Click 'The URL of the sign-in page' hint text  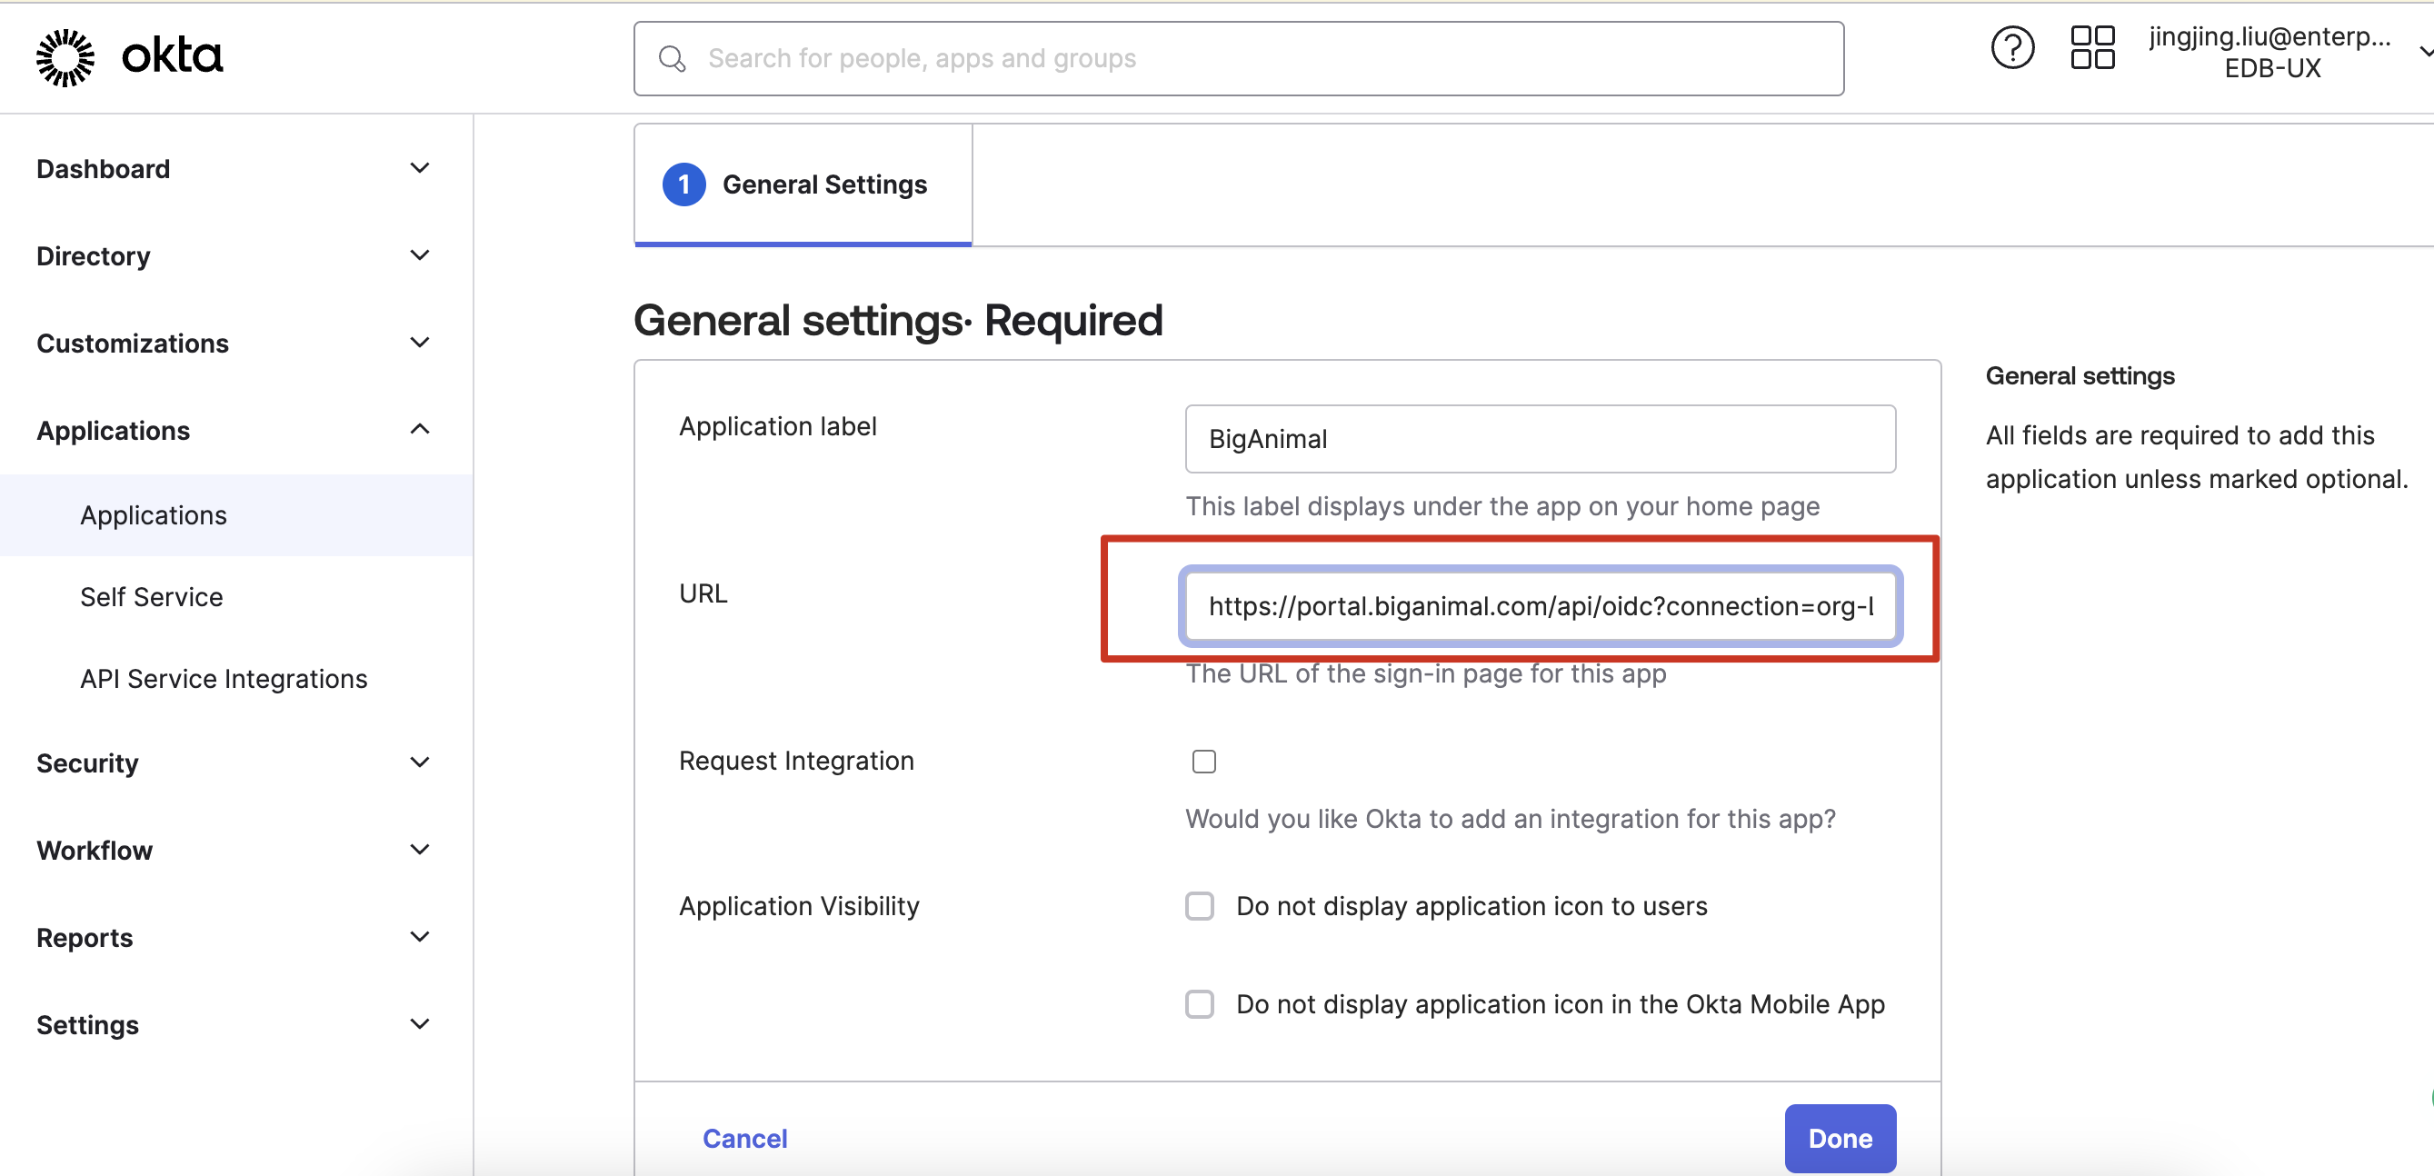pos(1426,673)
